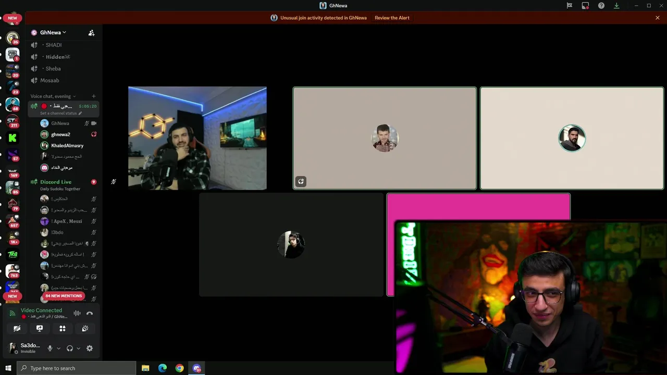The width and height of the screenshot is (667, 375).
Task: Open the server with 68 badge
Action: pyautogui.click(x=13, y=104)
